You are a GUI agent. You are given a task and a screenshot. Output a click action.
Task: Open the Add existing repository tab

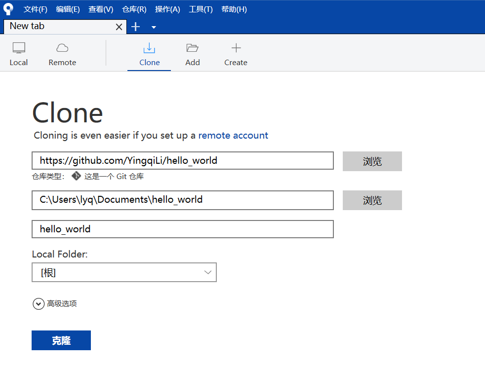[193, 54]
